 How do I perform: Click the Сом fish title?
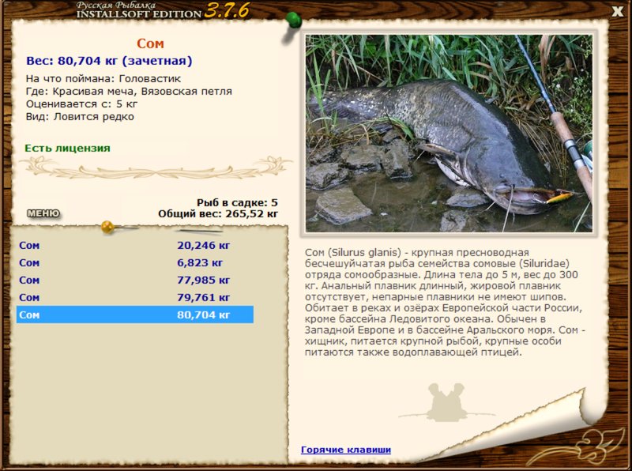[150, 43]
